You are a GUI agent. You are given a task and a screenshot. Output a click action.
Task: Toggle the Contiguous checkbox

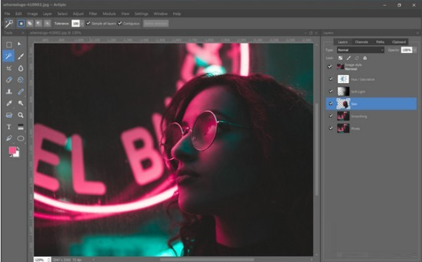pyautogui.click(x=120, y=23)
